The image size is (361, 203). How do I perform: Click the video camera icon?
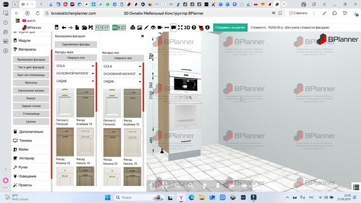(160, 28)
